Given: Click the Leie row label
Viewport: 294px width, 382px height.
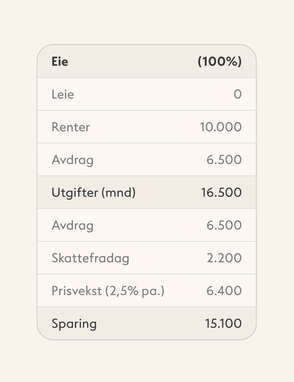Looking at the screenshot, I should coord(63,94).
